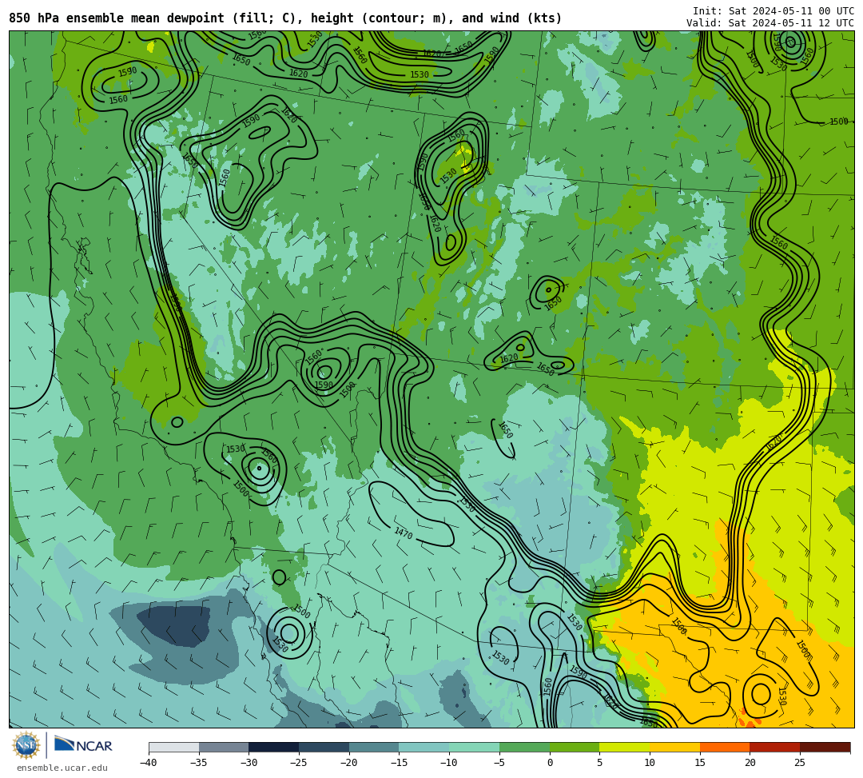This screenshot has width=863, height=778.
Task: Click the 0 colorbar tick label
Action: [x=550, y=763]
